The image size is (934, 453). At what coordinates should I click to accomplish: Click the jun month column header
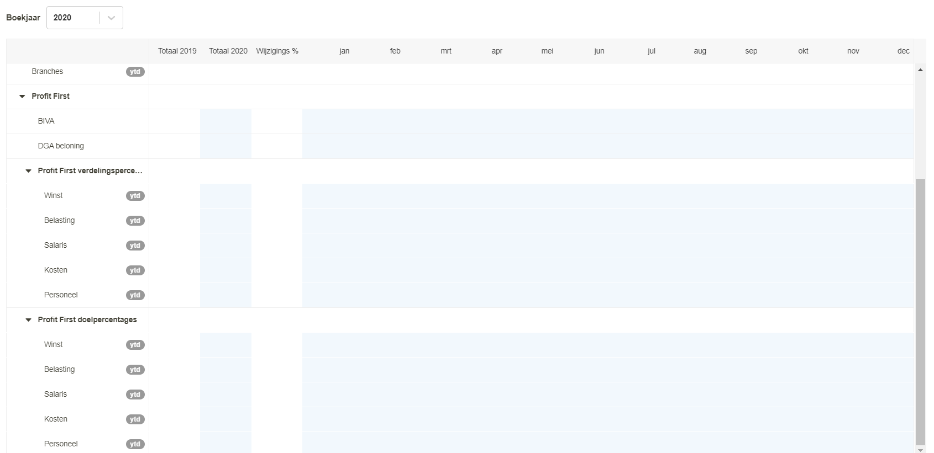599,51
